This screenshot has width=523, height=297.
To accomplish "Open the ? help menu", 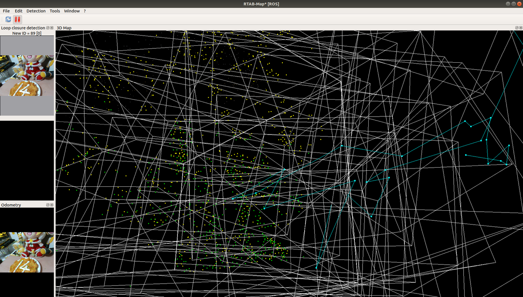I will click(85, 11).
